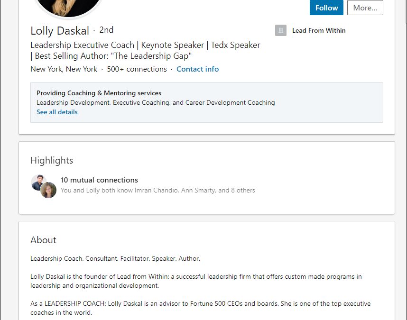Click the Highlights section heading
This screenshot has height=320, width=407.
click(52, 160)
